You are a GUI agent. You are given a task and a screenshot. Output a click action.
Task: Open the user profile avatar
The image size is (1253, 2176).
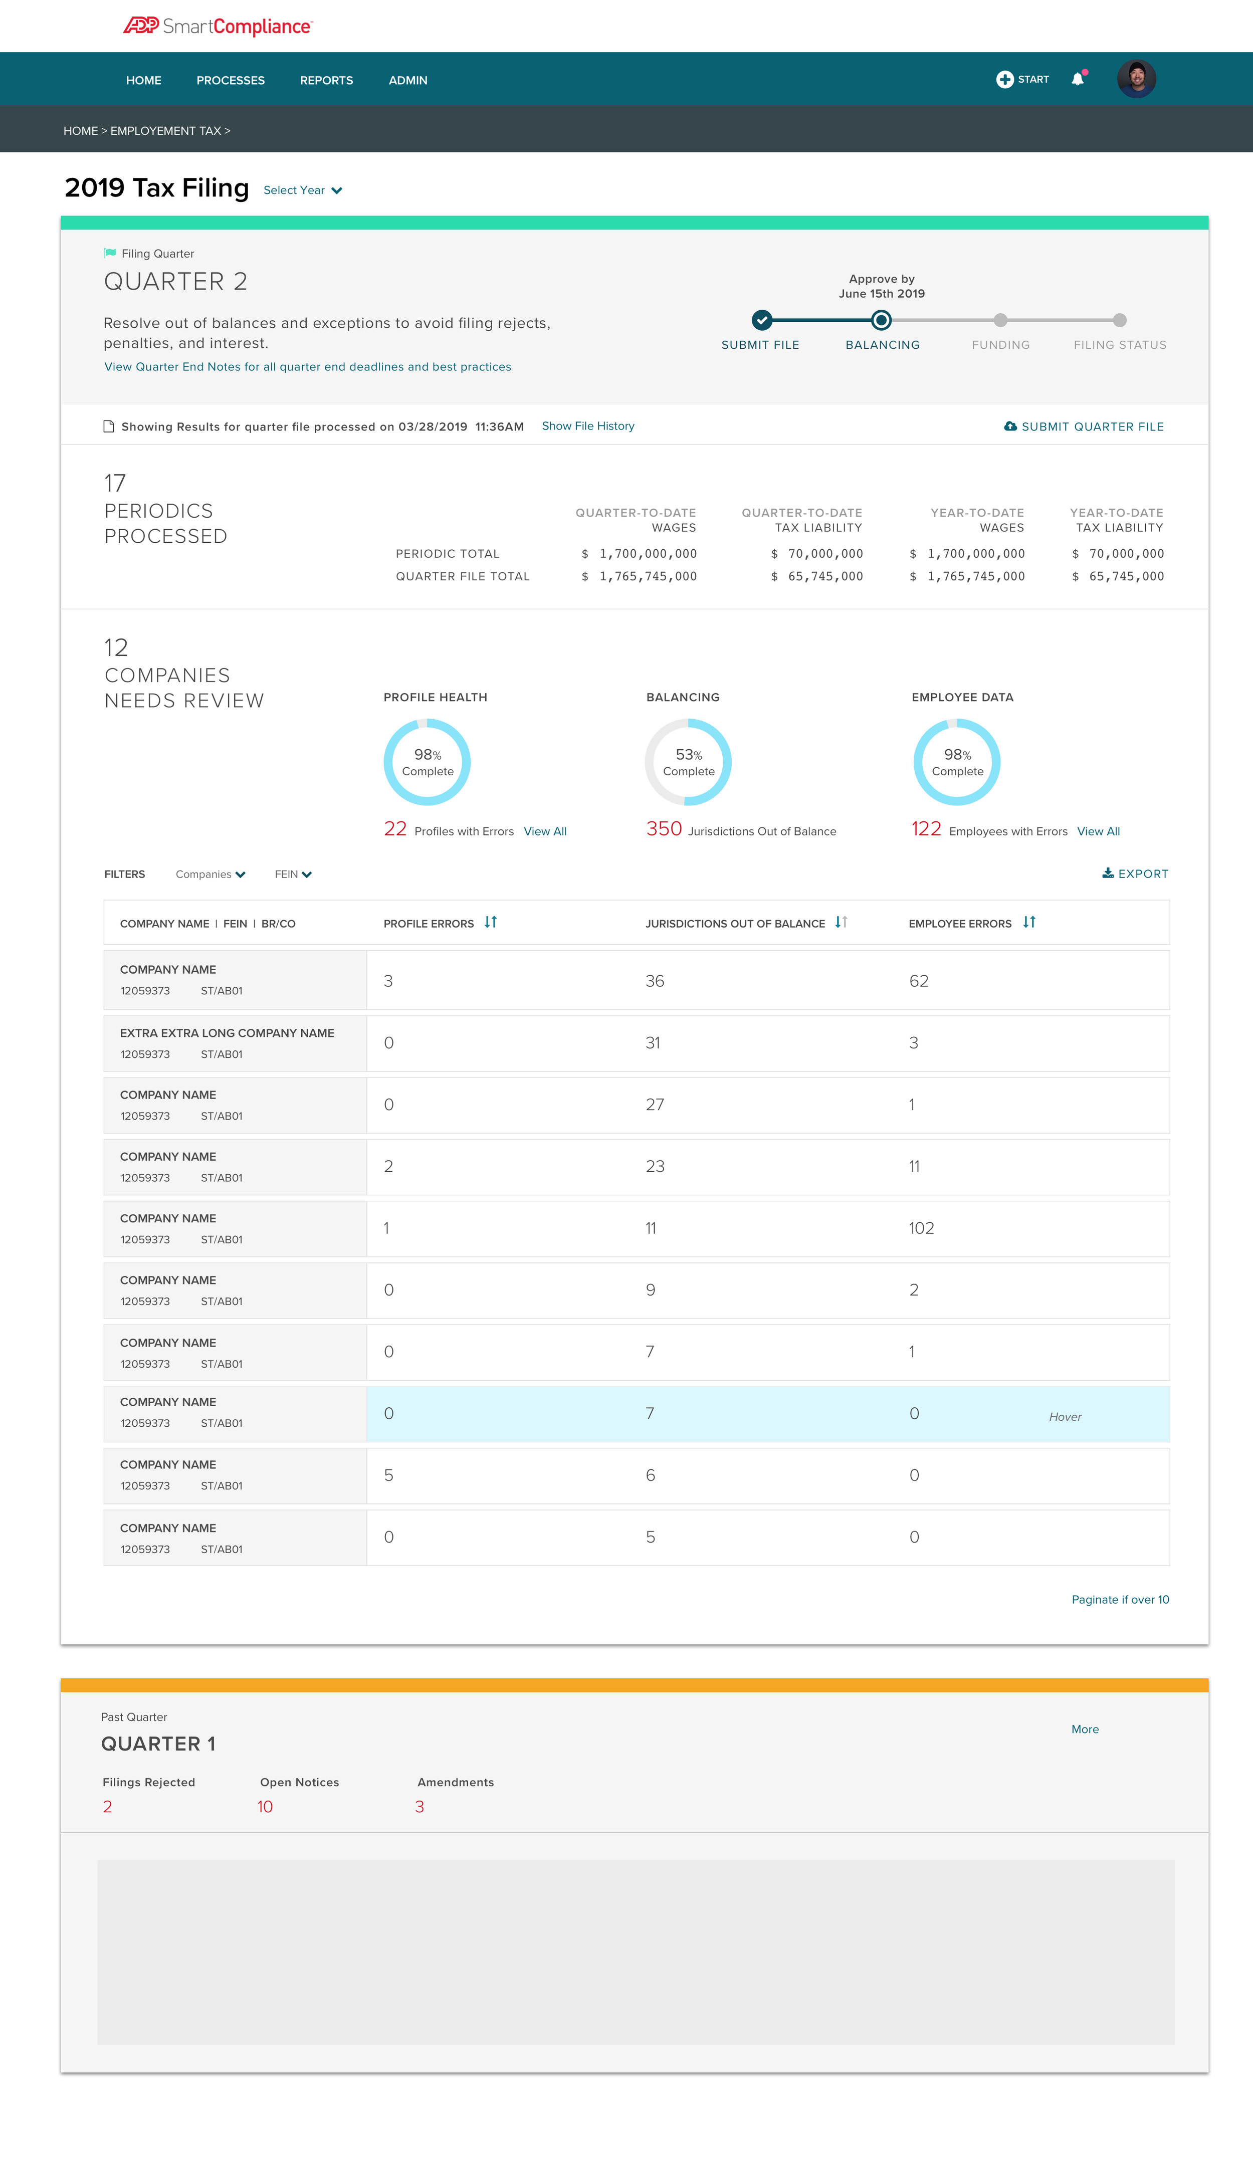1136,79
